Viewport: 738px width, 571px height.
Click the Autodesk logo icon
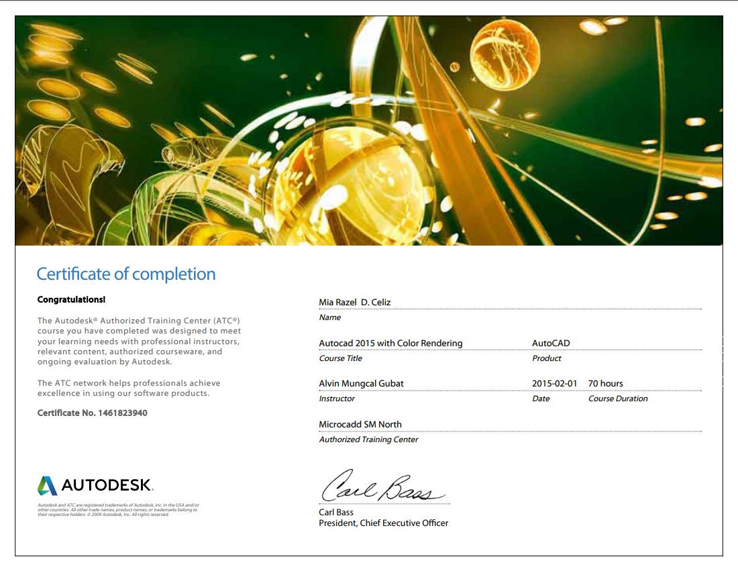click(x=48, y=486)
